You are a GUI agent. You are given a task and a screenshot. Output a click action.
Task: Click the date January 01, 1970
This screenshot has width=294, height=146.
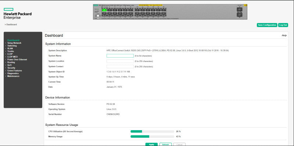pyautogui.click(x=114, y=87)
